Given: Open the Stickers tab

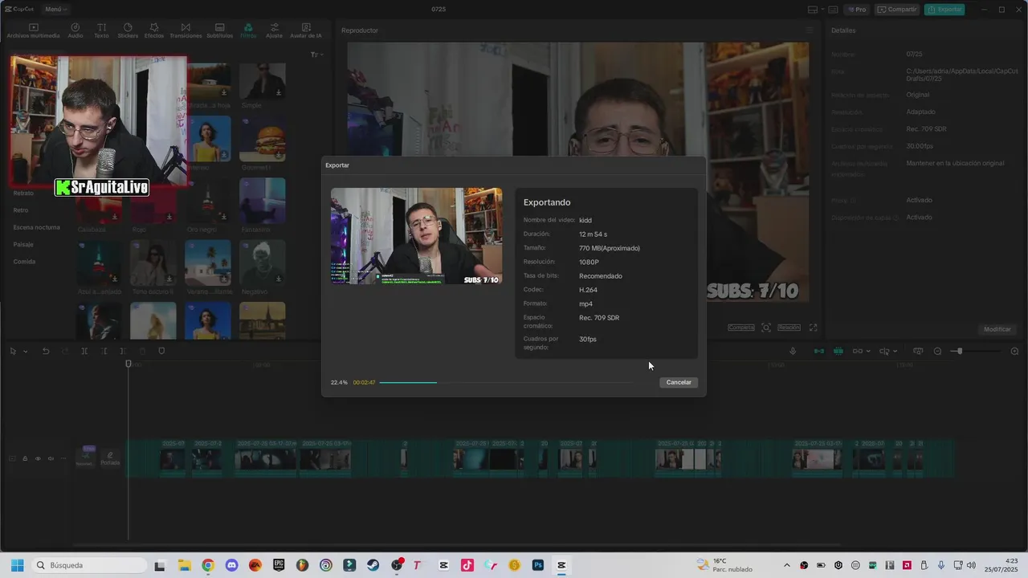Looking at the screenshot, I should [128, 31].
